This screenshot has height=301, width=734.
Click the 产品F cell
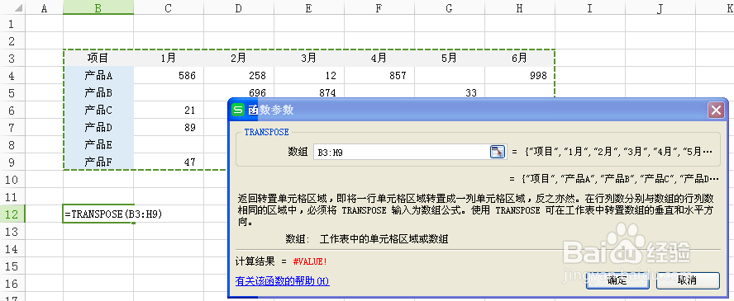(98, 162)
